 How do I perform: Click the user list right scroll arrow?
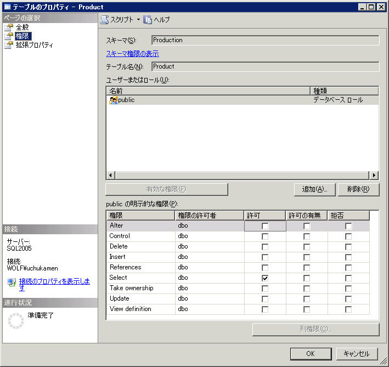[374, 176]
